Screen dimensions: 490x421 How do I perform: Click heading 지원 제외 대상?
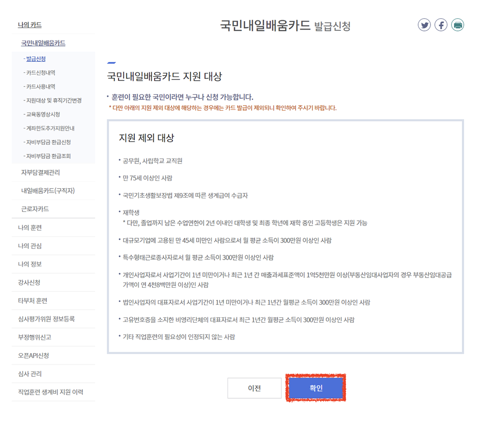pyautogui.click(x=147, y=138)
